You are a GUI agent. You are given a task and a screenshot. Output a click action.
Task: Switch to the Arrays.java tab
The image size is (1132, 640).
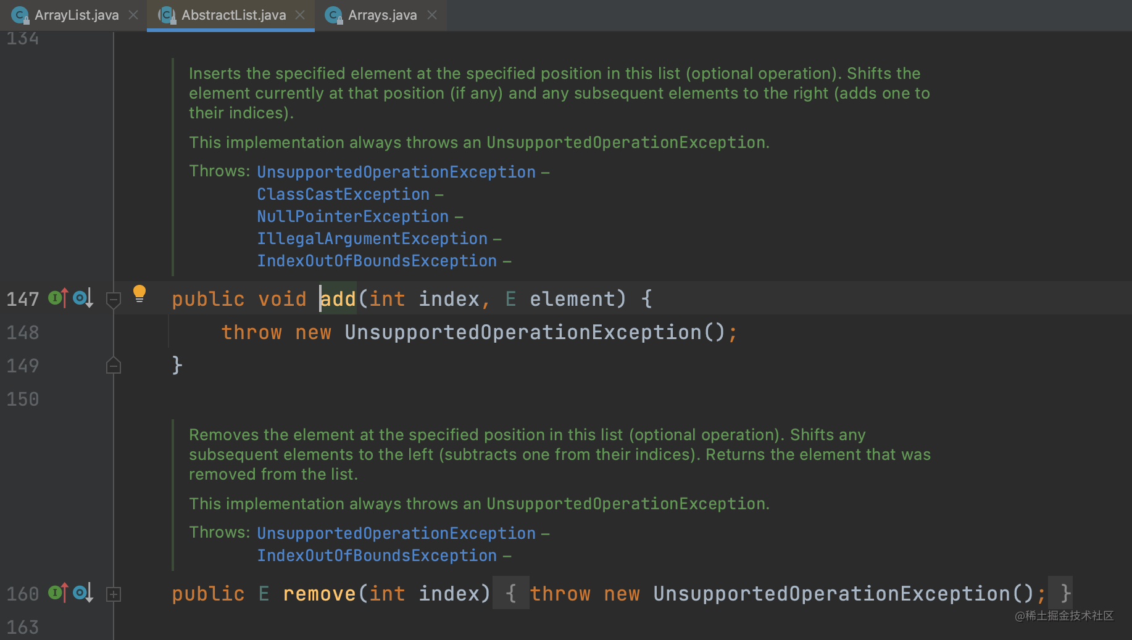383,15
